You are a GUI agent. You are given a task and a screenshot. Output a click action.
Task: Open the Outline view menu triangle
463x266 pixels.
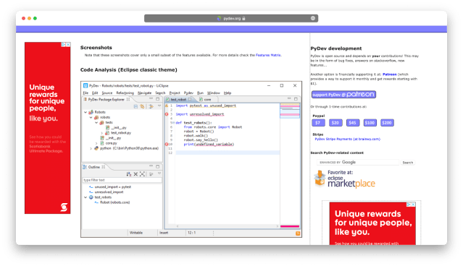[159, 173]
